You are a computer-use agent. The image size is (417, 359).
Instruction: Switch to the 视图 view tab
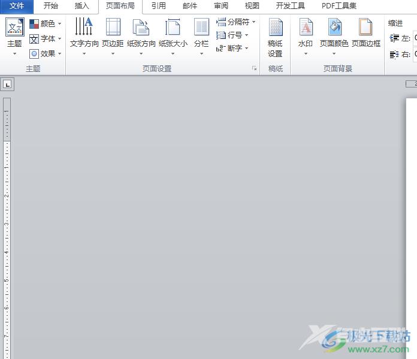[x=252, y=6]
